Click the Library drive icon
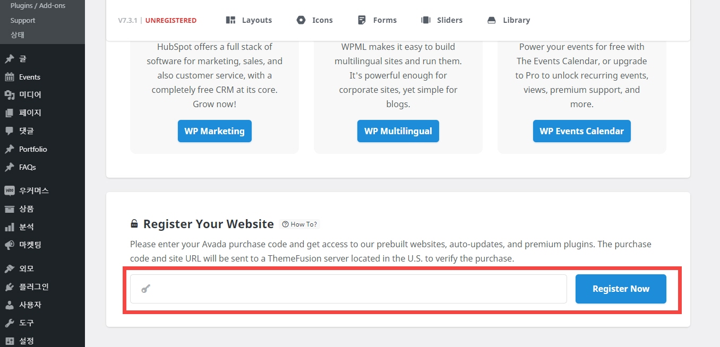The width and height of the screenshot is (720, 347). pos(492,20)
